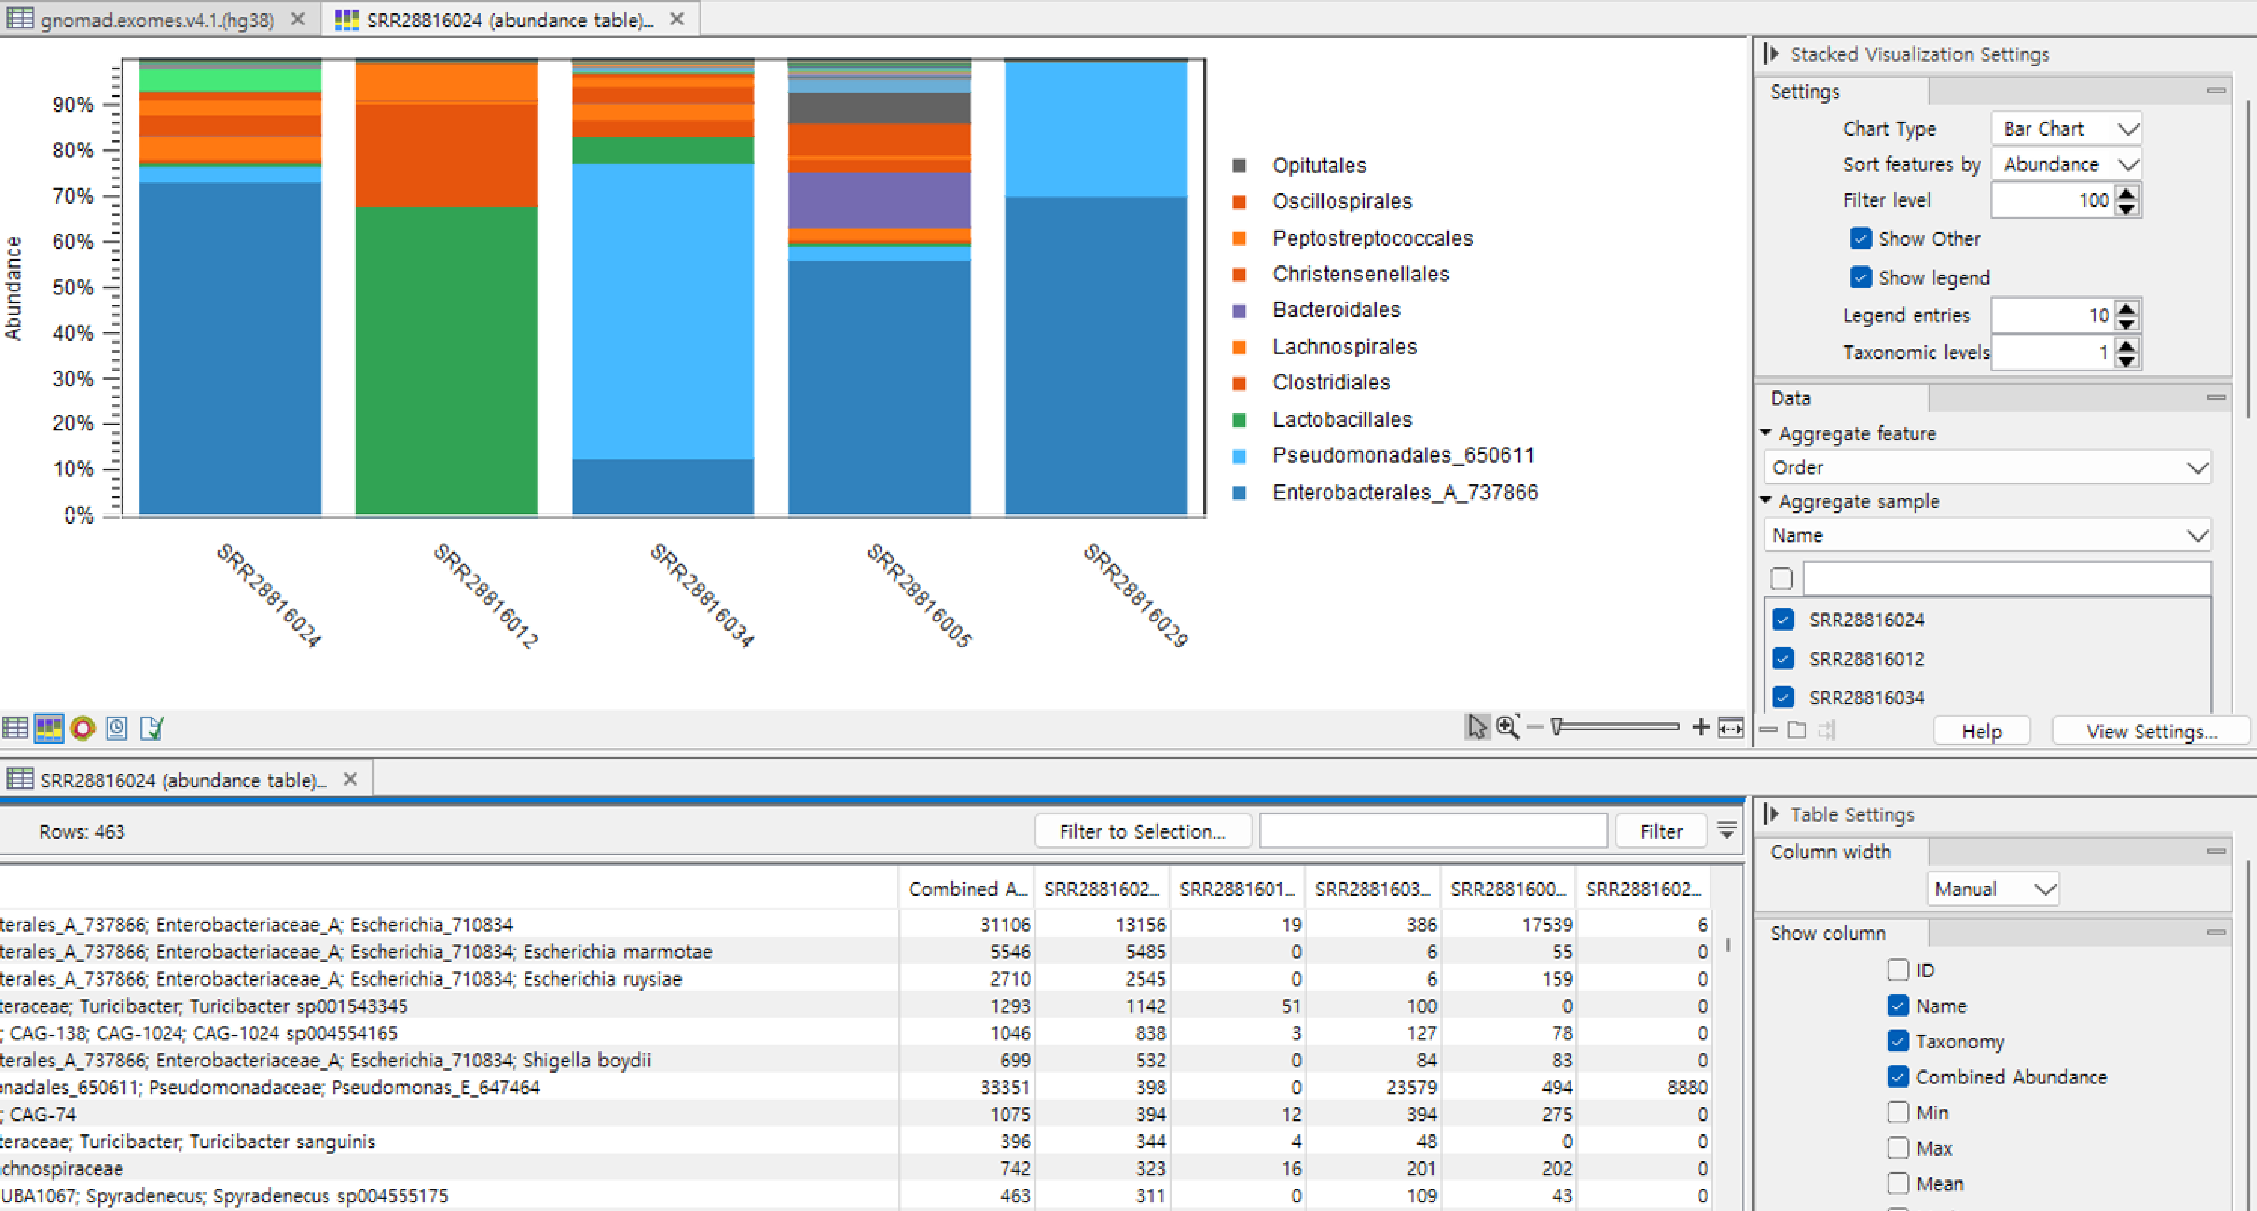Click the Pseudomonadales_650611 legend label
The image size is (2257, 1211).
coord(1403,455)
